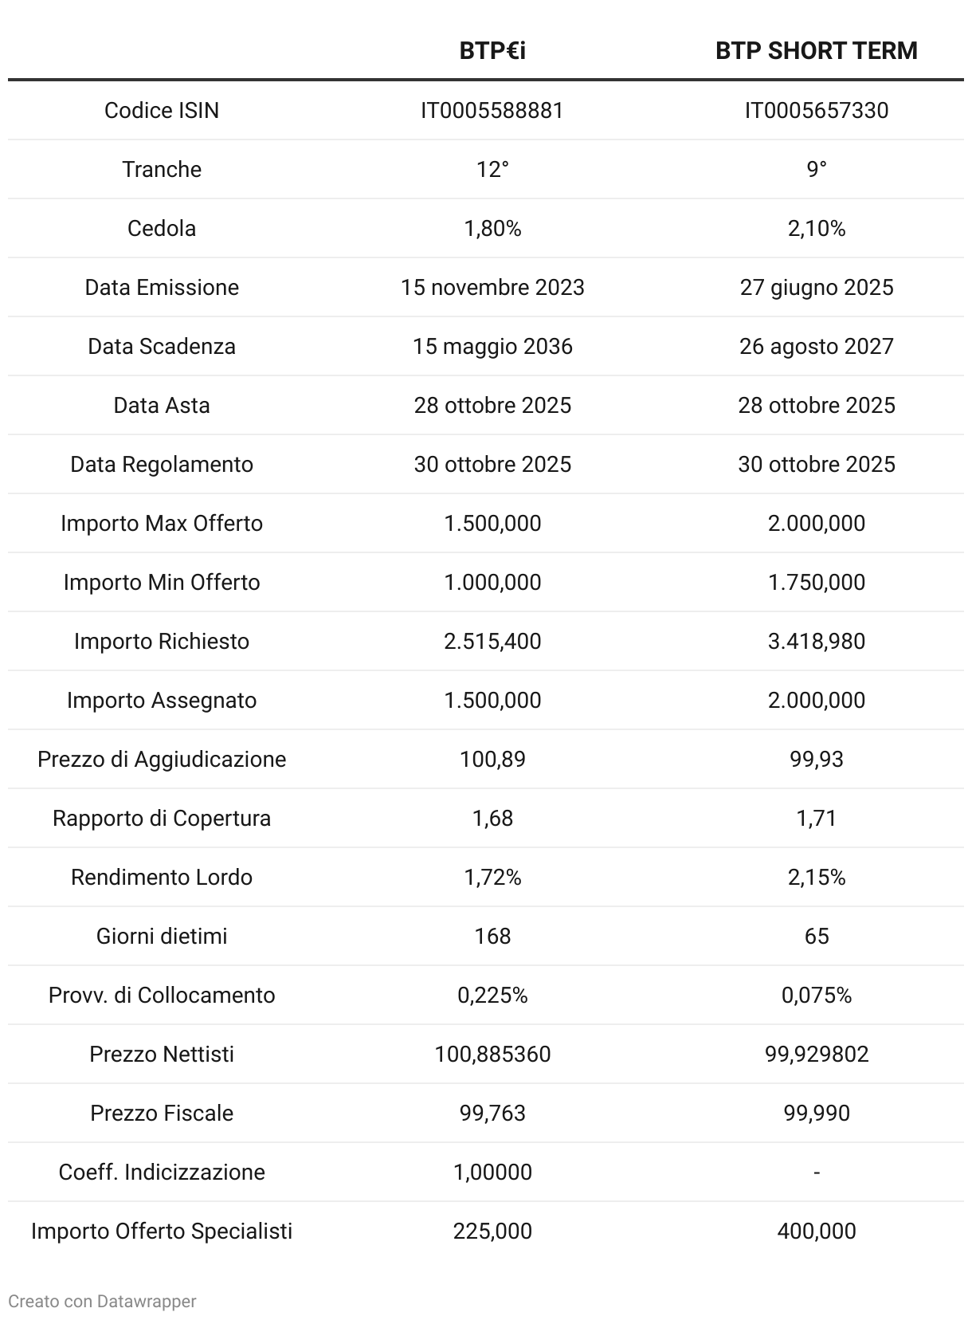This screenshot has width=972, height=1320.
Task: Click the Rendimento Lordo value 1,72%
Action: coord(492,877)
